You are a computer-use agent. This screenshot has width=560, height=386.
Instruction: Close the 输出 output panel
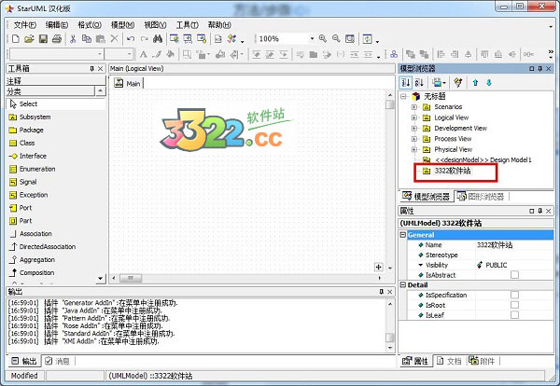tap(389, 292)
